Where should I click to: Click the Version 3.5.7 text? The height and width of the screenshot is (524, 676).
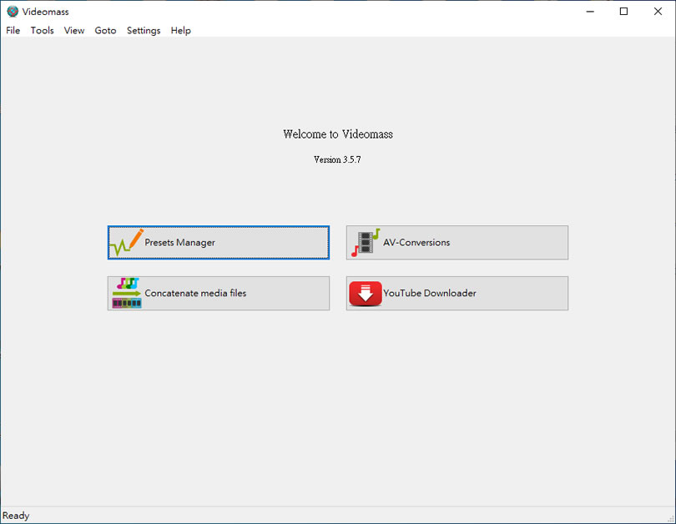tap(337, 159)
